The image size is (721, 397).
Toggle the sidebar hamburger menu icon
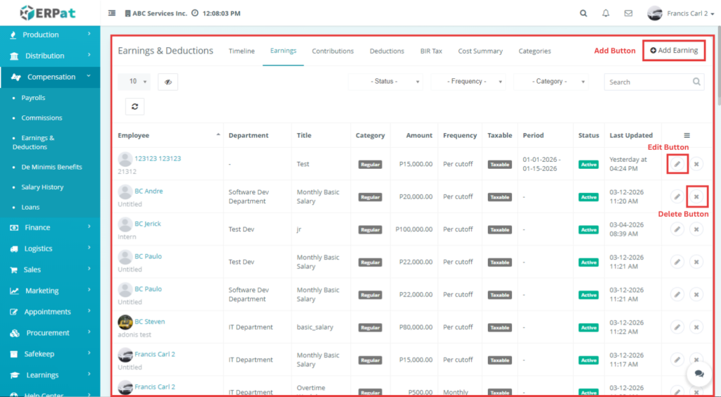coord(112,13)
